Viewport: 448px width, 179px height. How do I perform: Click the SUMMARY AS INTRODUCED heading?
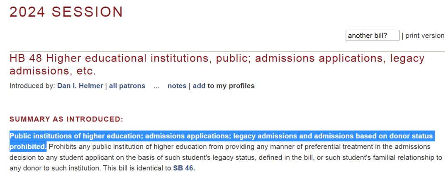click(x=66, y=119)
